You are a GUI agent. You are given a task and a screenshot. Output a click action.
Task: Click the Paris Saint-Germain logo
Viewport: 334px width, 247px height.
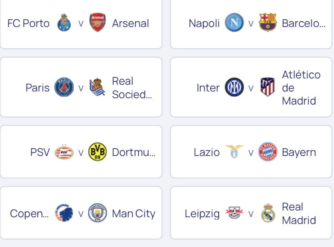click(64, 87)
